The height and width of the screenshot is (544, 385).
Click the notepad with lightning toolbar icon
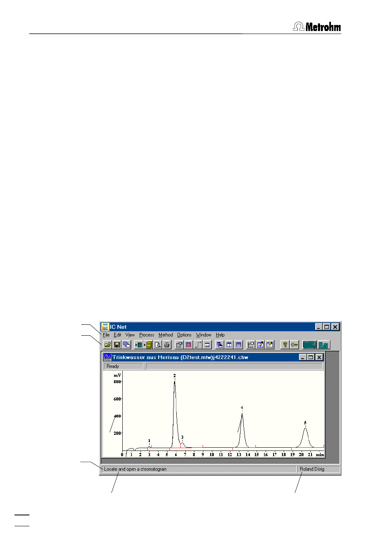coord(270,345)
